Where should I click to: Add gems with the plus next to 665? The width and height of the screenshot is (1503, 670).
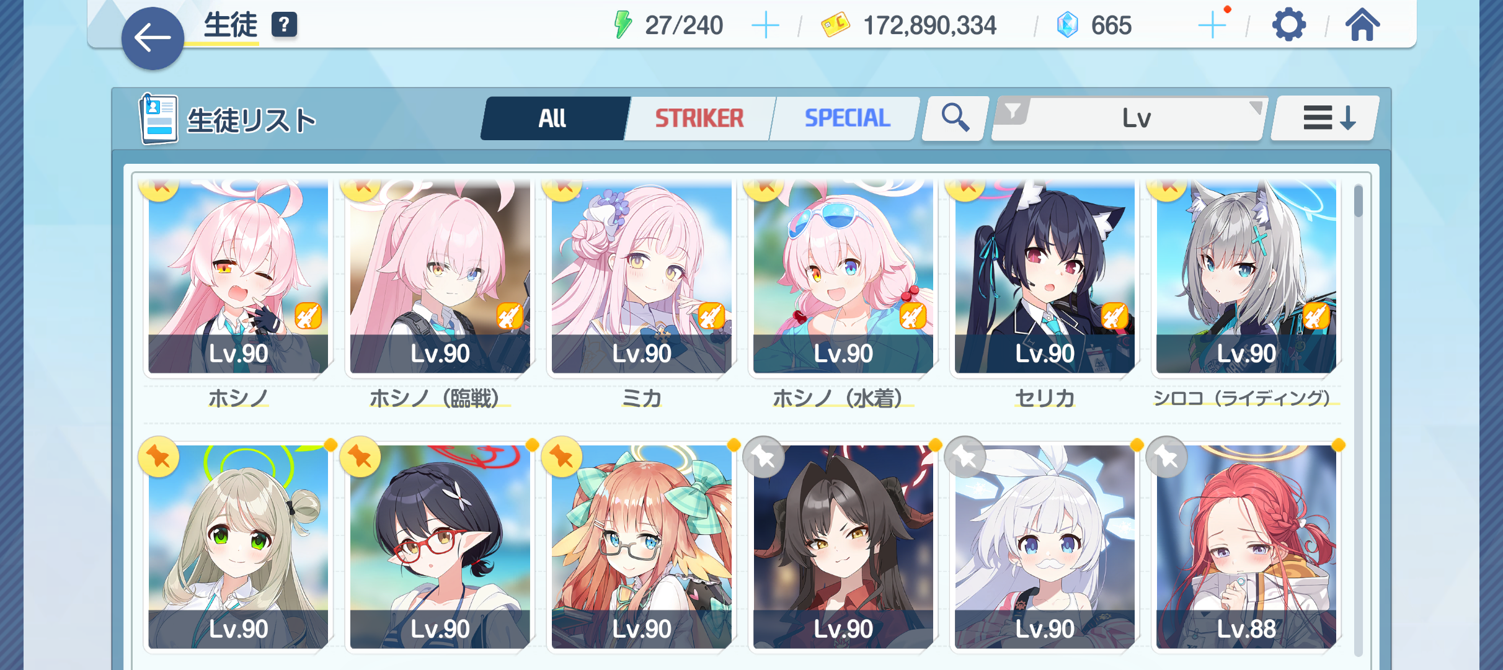[x=1212, y=25]
